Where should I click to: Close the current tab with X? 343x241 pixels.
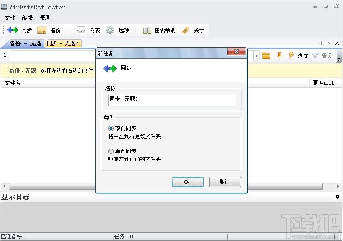(x=337, y=43)
